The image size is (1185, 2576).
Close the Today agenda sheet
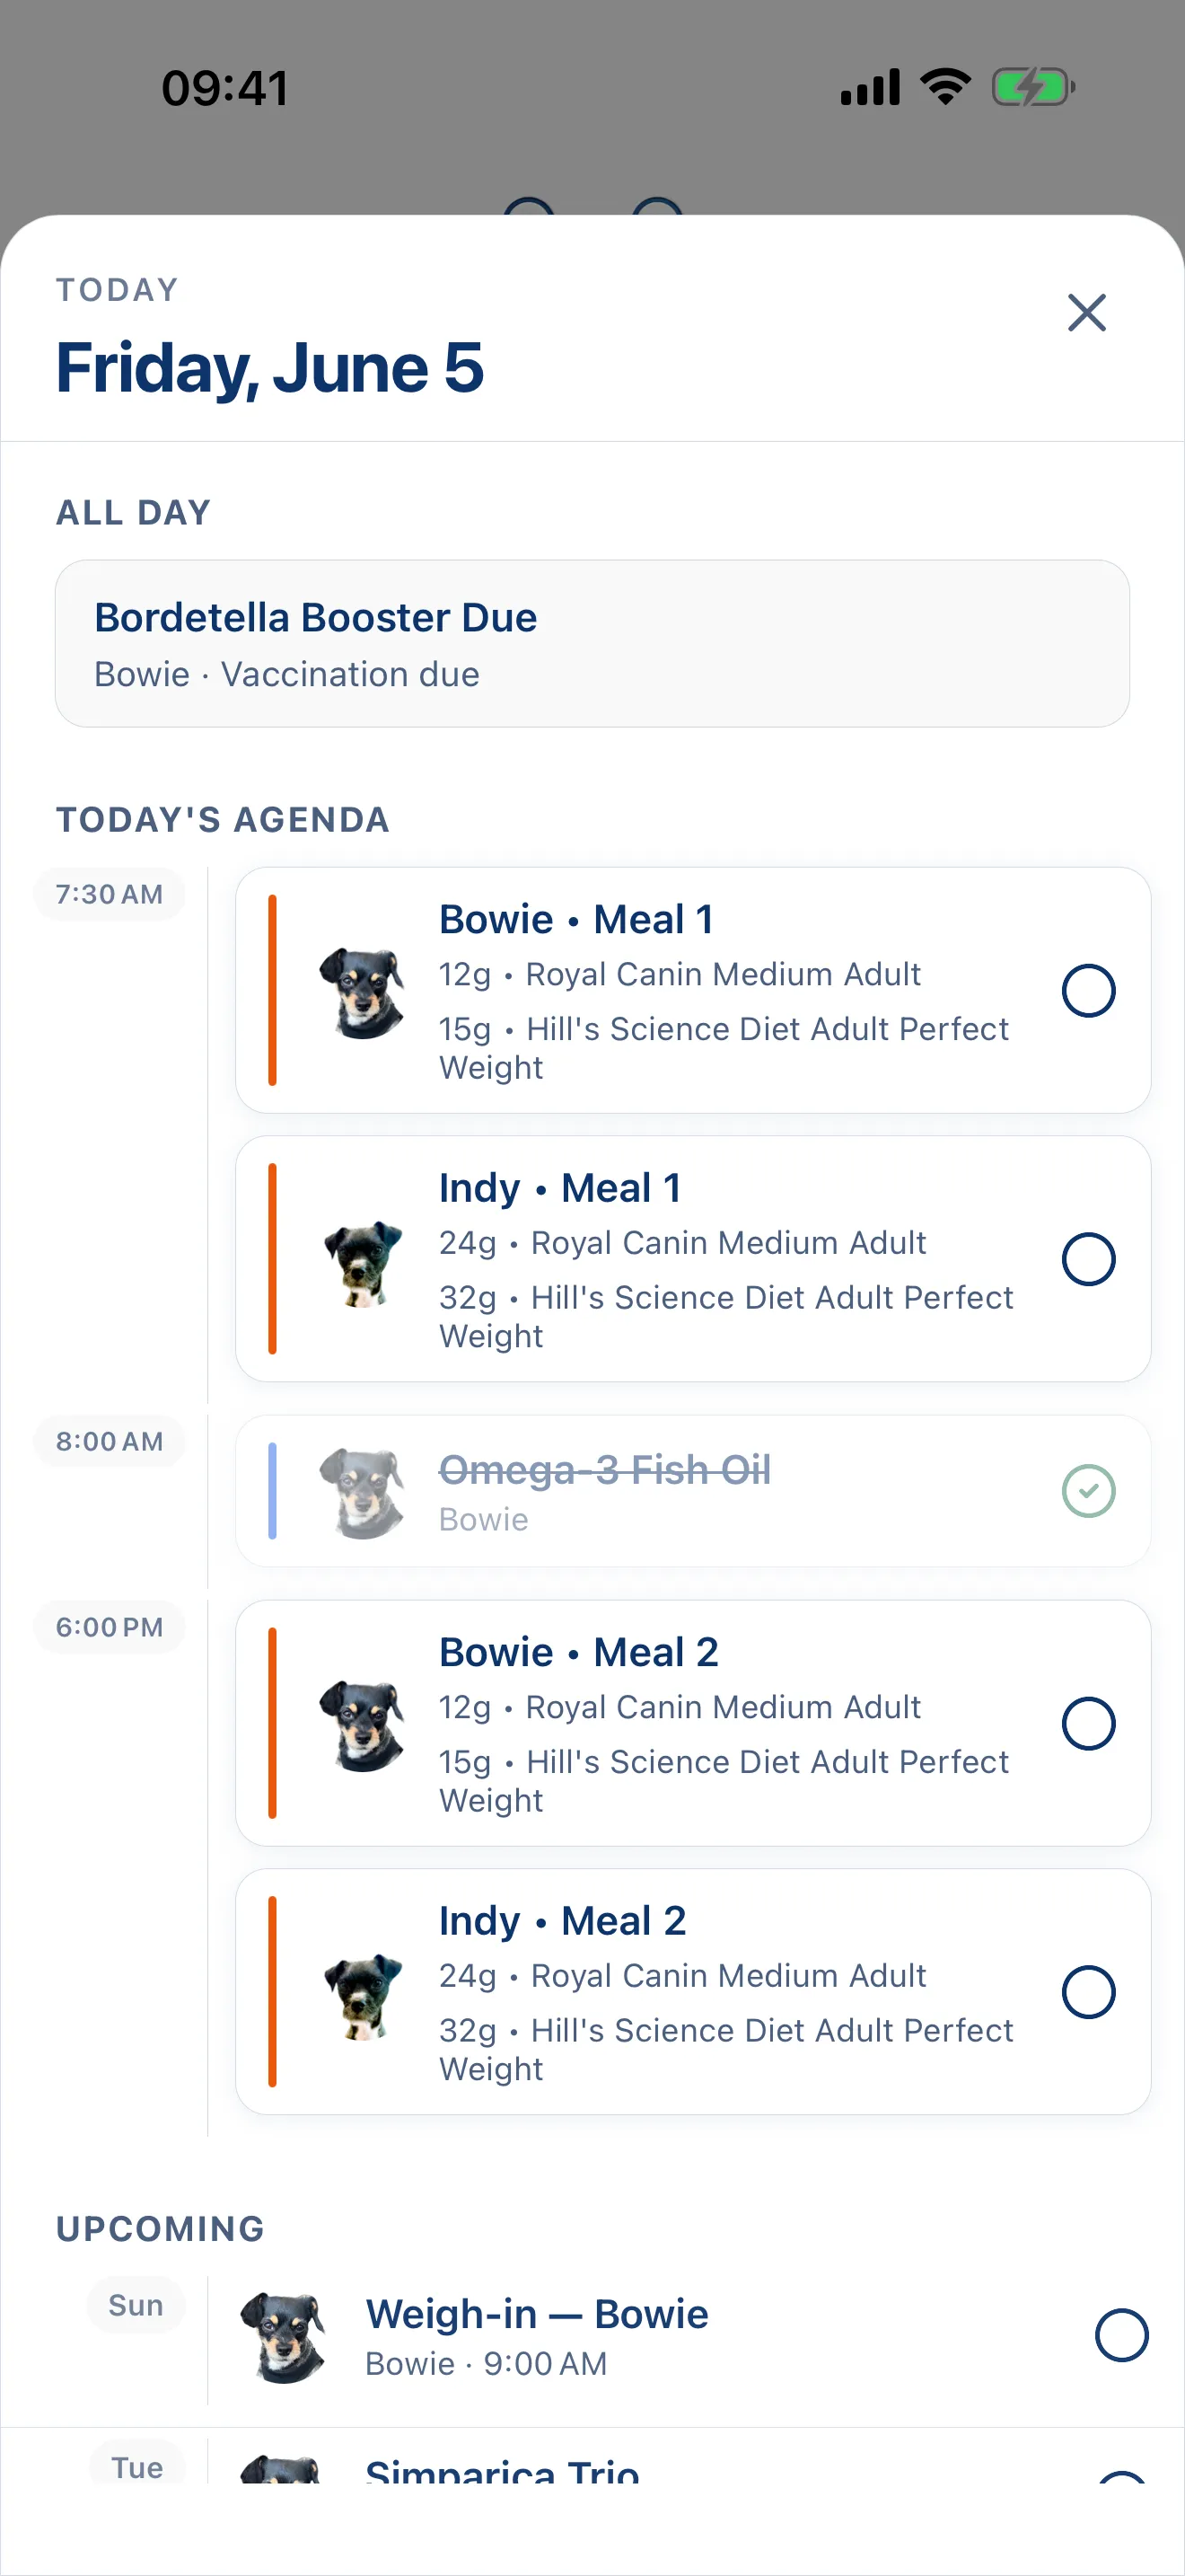tap(1086, 313)
